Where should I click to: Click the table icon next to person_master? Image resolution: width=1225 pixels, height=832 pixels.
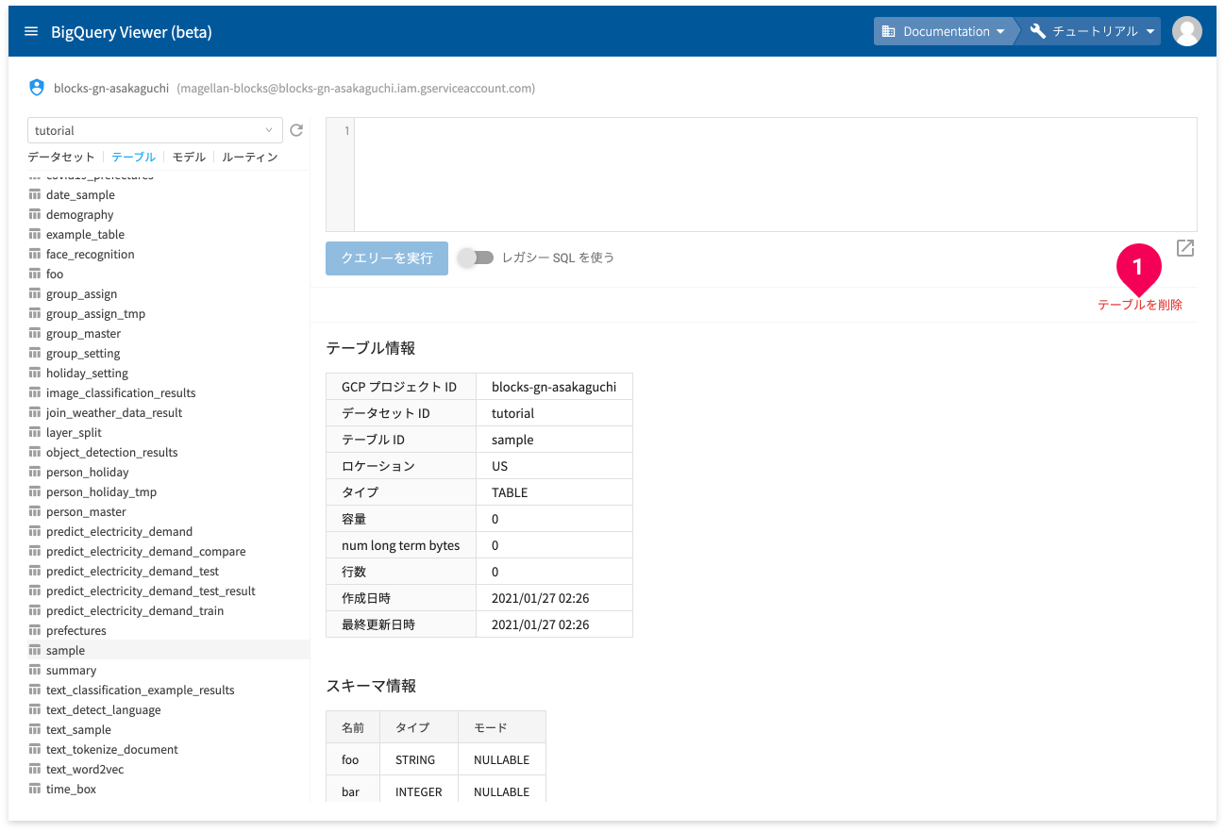pos(35,511)
